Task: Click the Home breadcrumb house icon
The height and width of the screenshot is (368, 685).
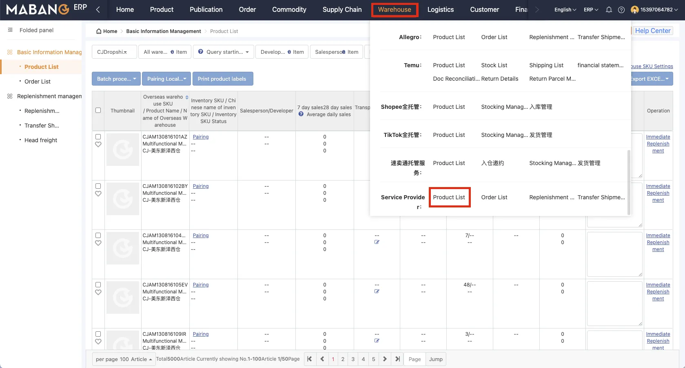Action: pos(99,31)
